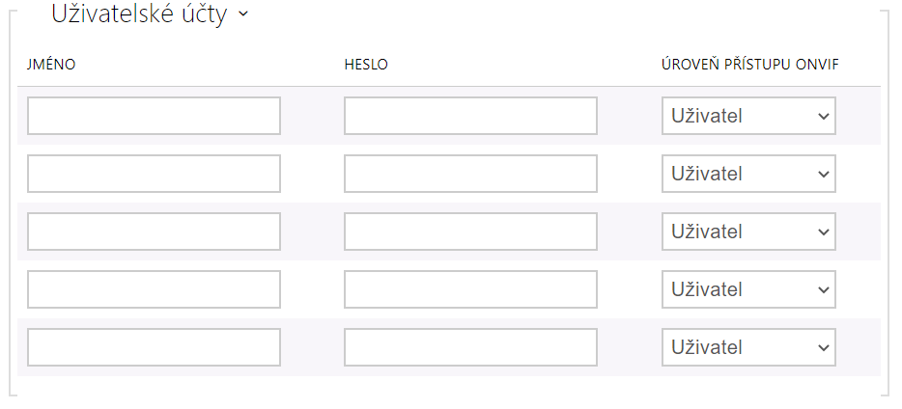Screen dimensions: 902x409
Task: Open first row ONVIF access level dropdown
Action: click(x=748, y=116)
